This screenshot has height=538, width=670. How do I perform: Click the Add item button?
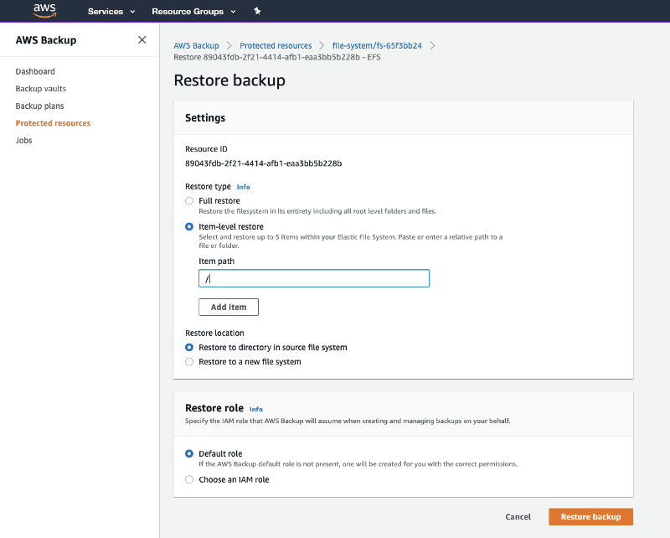[x=229, y=307]
